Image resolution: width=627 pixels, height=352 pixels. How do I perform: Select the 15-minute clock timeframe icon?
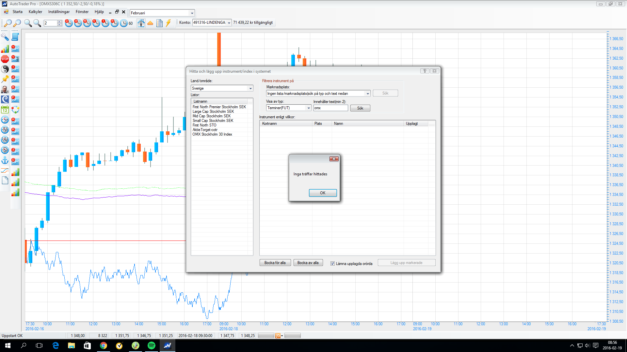(x=87, y=23)
